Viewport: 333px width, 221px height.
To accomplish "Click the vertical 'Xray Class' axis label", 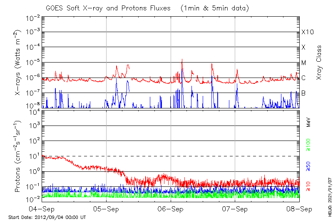I will coord(319,63).
